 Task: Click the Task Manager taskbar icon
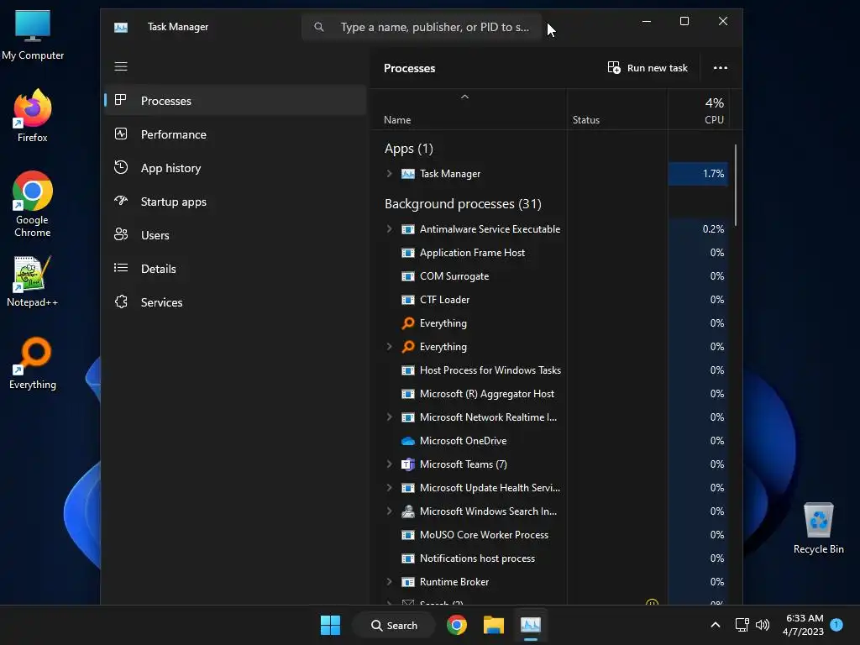pos(531,625)
